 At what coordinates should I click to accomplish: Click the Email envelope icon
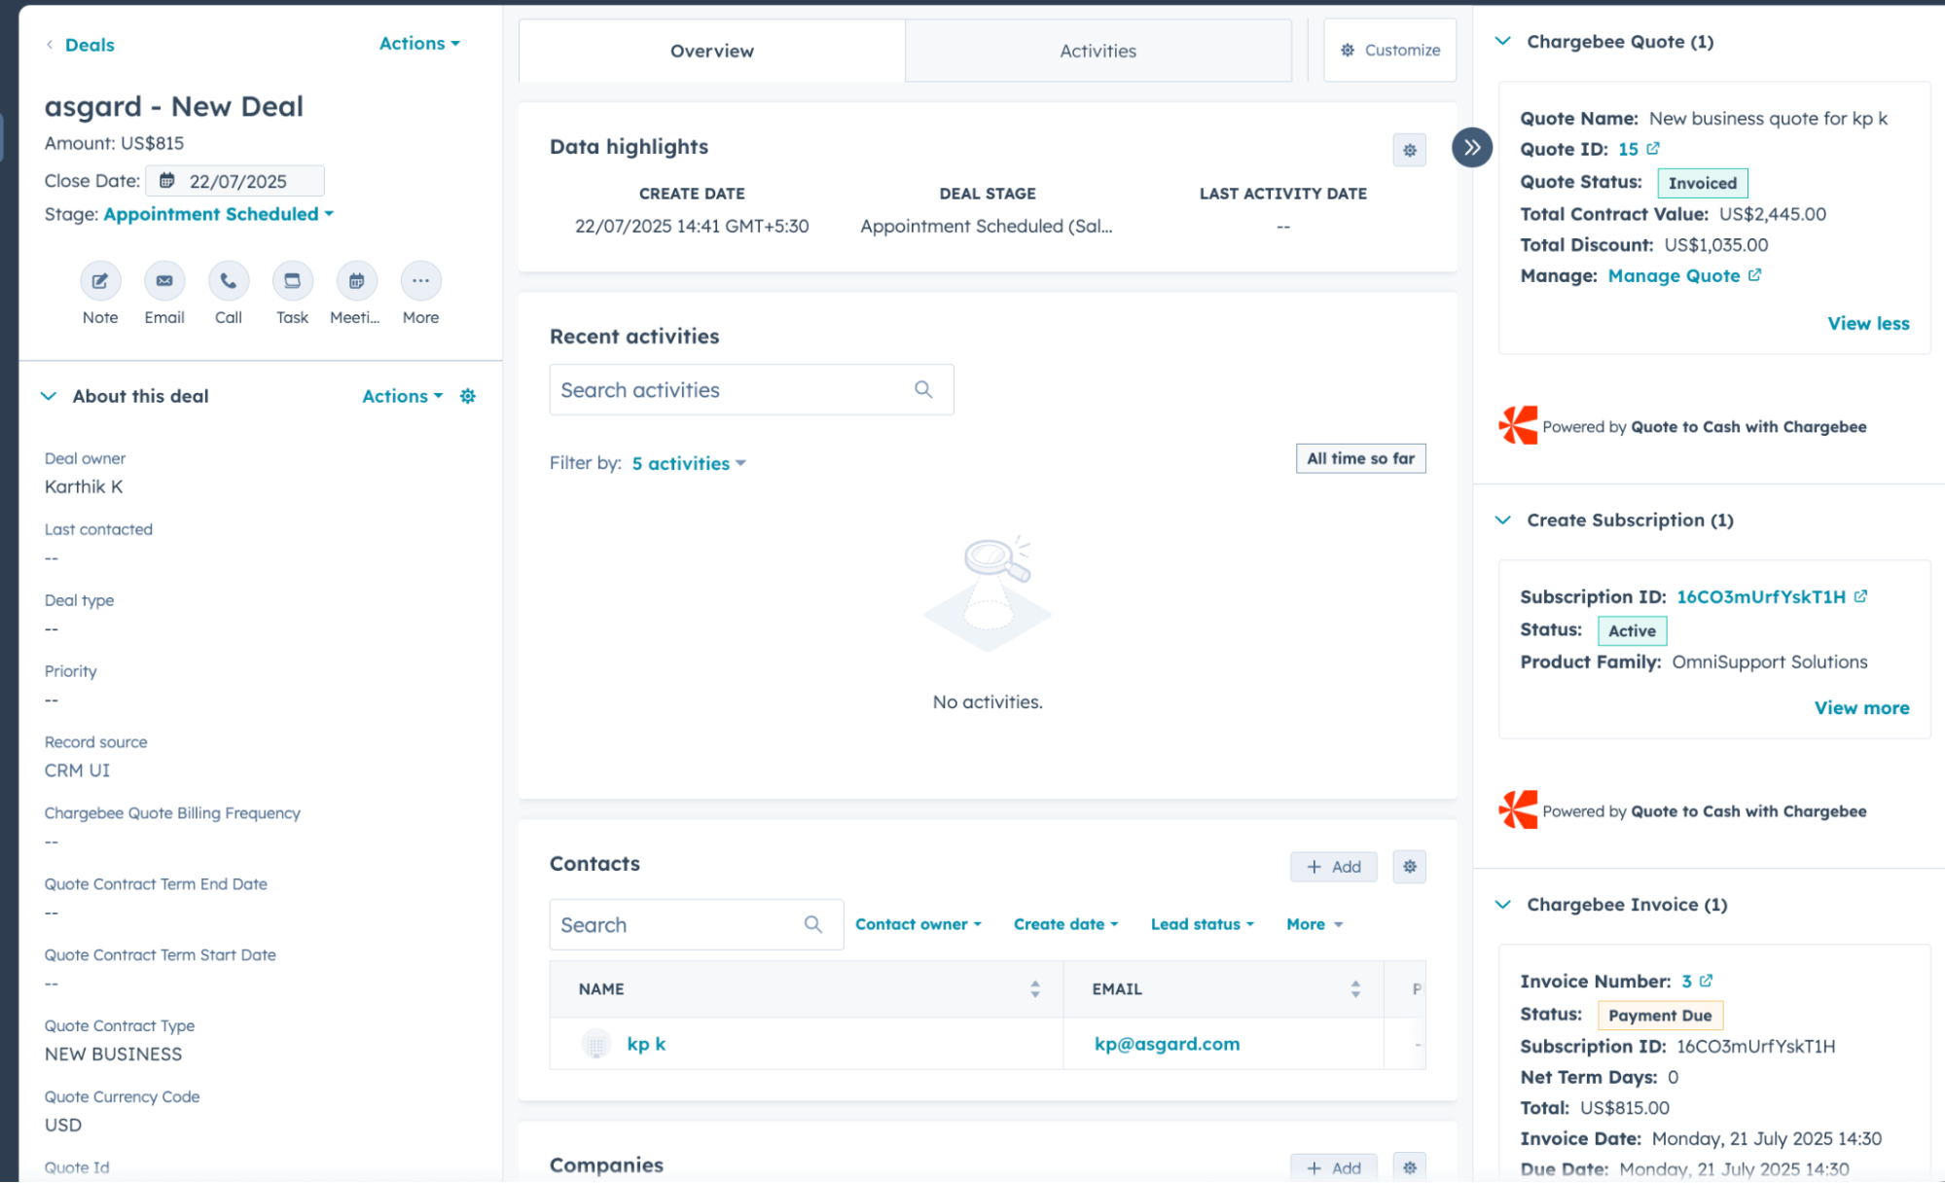coord(164,281)
